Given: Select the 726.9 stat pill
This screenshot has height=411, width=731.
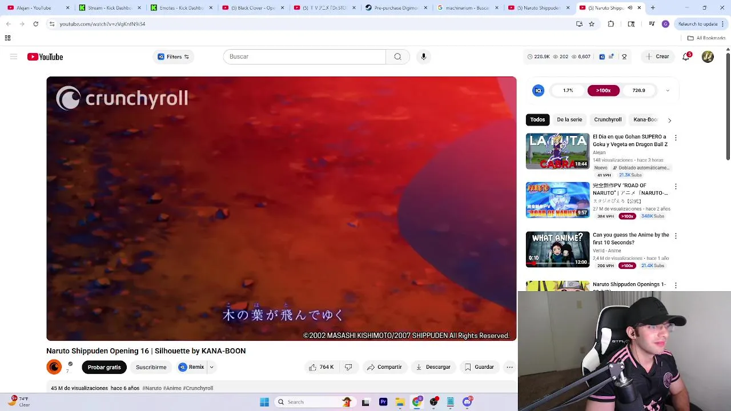Looking at the screenshot, I should [638, 90].
